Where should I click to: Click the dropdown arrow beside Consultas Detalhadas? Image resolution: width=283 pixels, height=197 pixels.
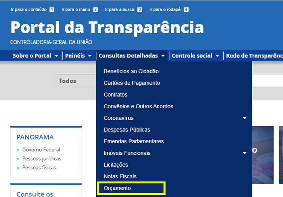tap(163, 56)
